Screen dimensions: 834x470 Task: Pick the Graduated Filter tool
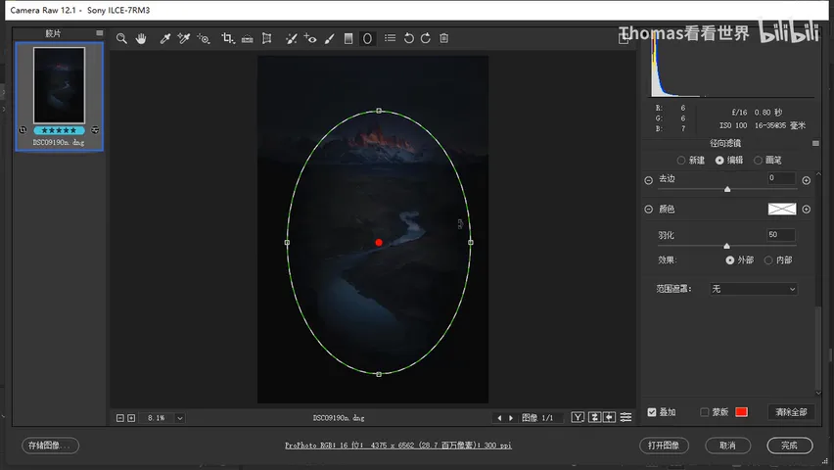(348, 38)
